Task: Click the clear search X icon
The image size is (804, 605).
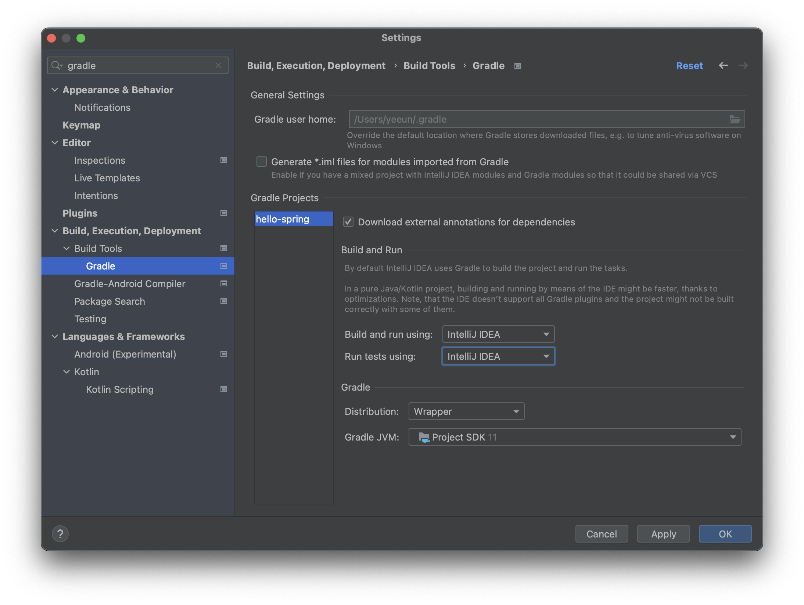Action: pos(218,65)
